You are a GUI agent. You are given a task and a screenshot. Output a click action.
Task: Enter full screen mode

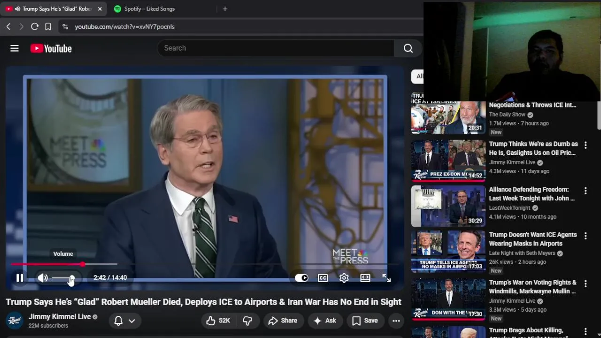386,278
